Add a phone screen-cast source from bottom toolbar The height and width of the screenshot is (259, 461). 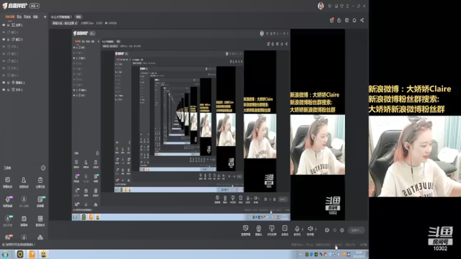pos(271,230)
